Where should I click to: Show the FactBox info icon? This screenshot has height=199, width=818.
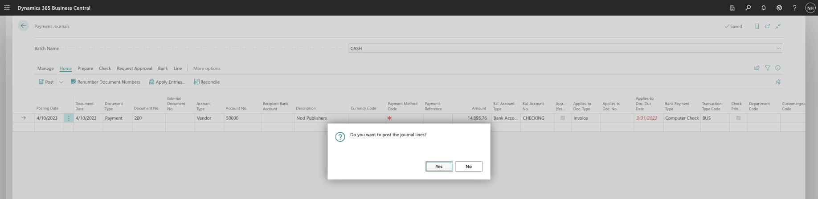pos(778,68)
